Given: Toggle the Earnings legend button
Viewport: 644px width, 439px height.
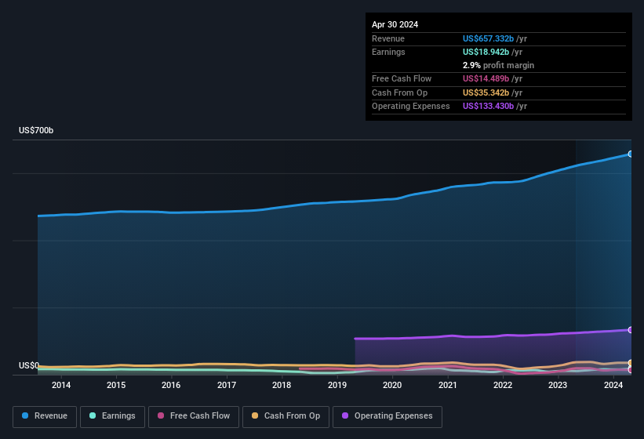Looking at the screenshot, I should coord(112,416).
